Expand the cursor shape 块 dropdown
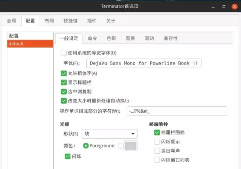This screenshot has height=169, width=241. click(x=110, y=134)
